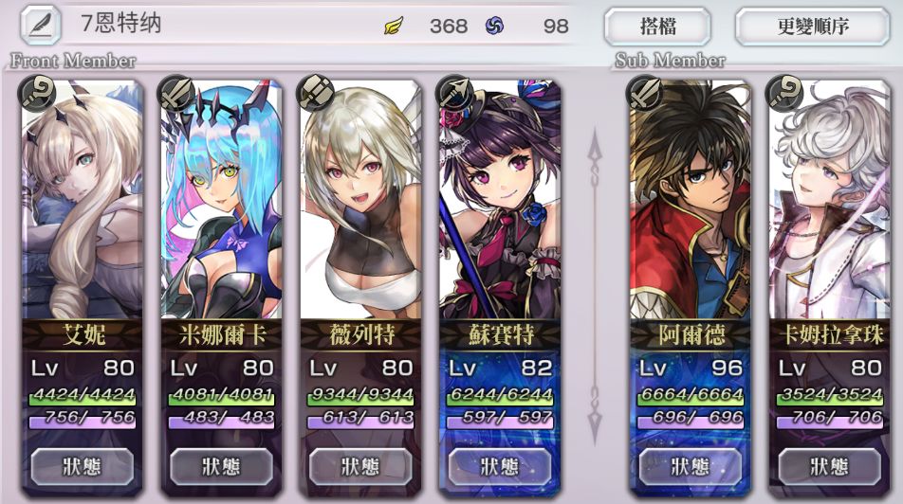The height and width of the screenshot is (504, 903).
Task: Open 狀態 status for 米娜爾卡
Action: click(x=221, y=466)
